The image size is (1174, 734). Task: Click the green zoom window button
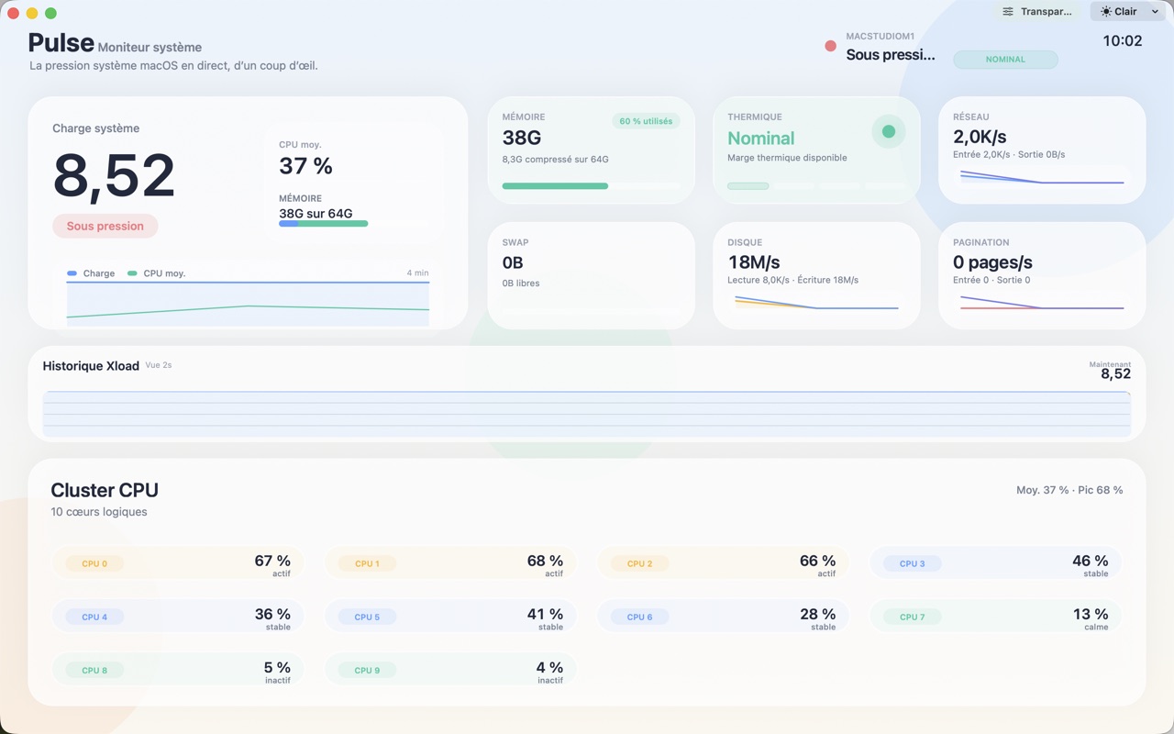pos(50,13)
